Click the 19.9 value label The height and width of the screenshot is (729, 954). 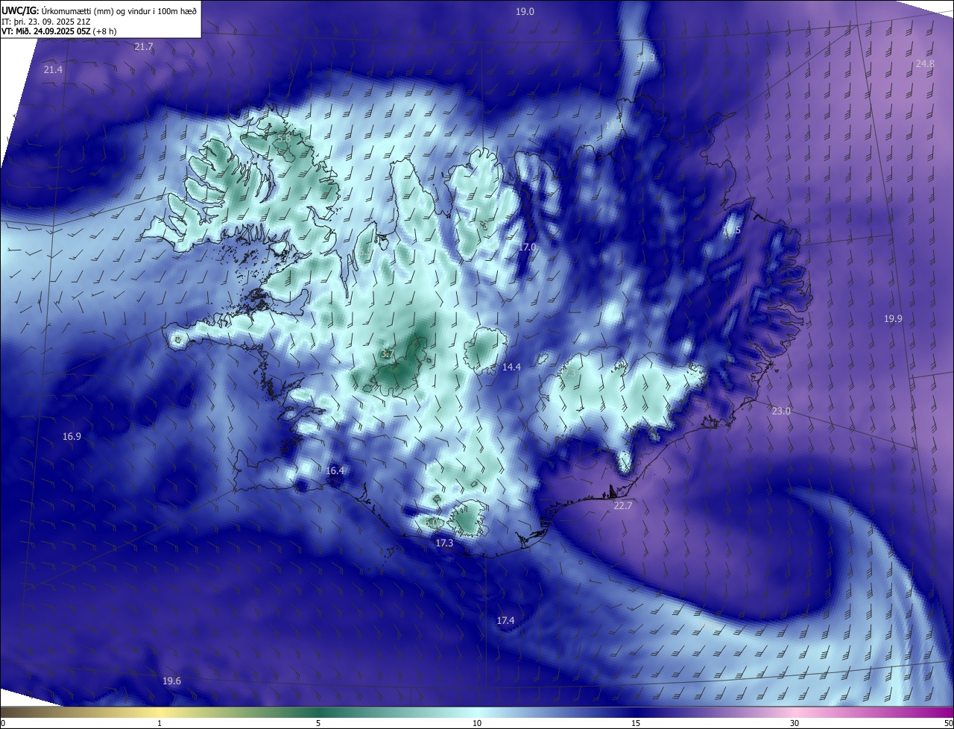(x=893, y=318)
